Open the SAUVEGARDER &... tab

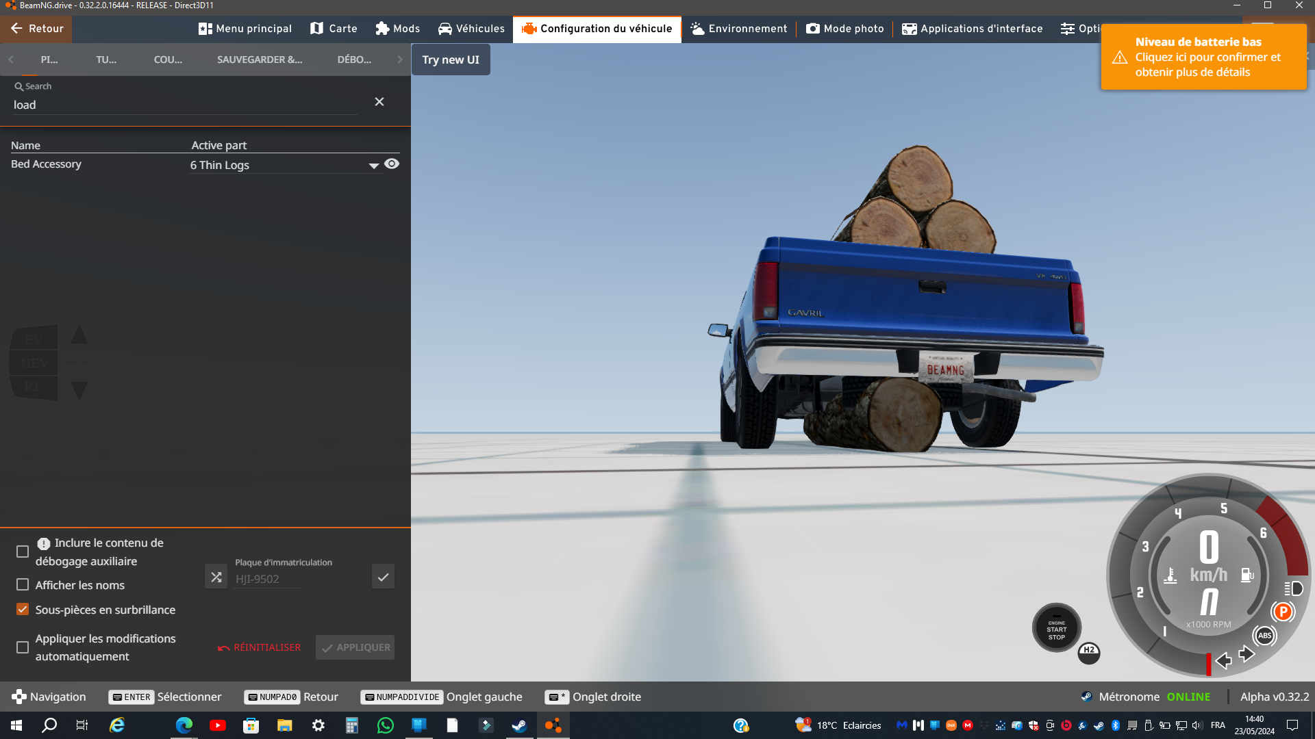click(x=260, y=60)
